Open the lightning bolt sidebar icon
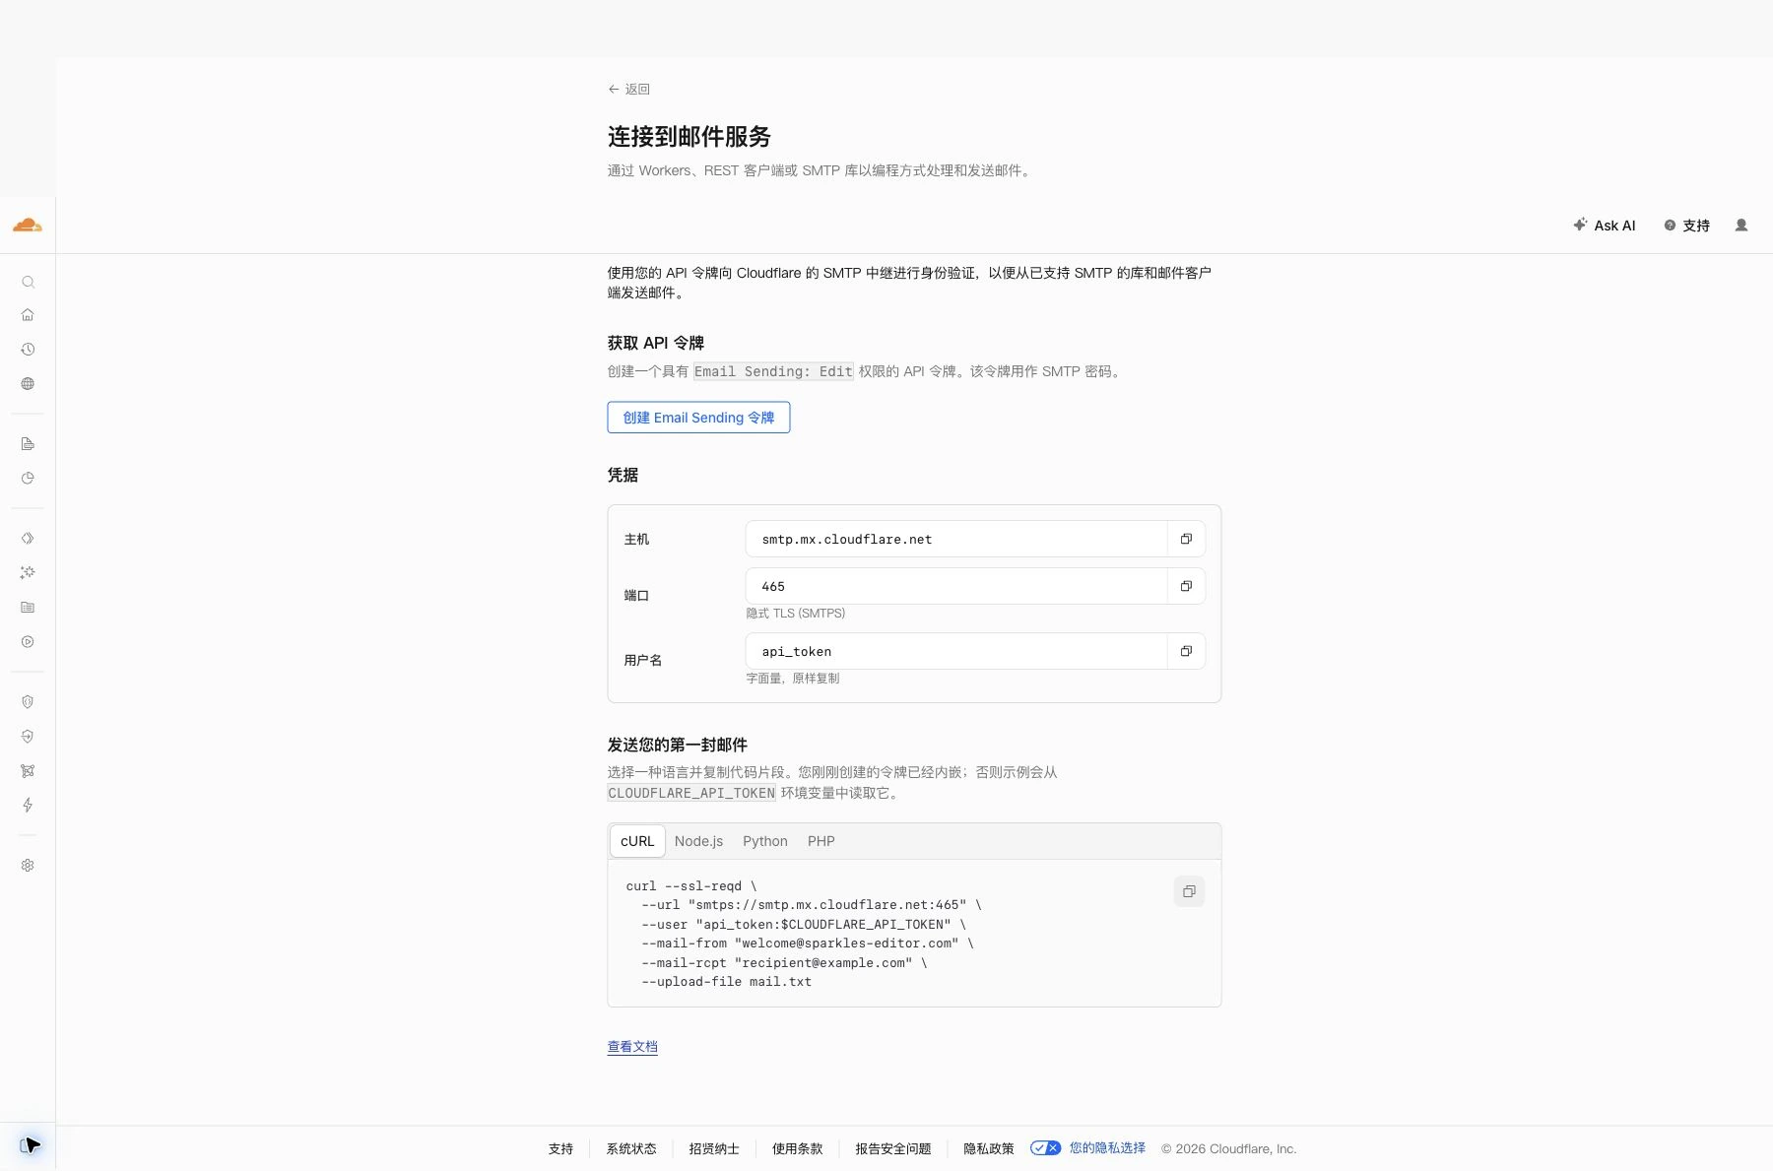The height and width of the screenshot is (1171, 1773). click(28, 806)
